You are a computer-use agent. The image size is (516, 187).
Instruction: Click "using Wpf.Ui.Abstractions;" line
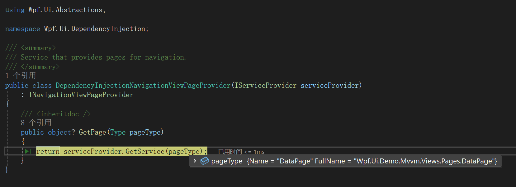[x=55, y=10]
